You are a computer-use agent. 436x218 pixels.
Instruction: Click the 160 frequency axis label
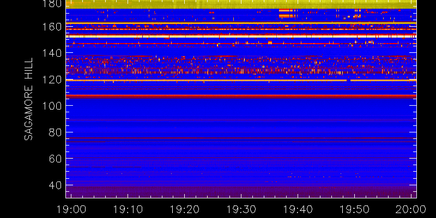[x=52, y=27]
